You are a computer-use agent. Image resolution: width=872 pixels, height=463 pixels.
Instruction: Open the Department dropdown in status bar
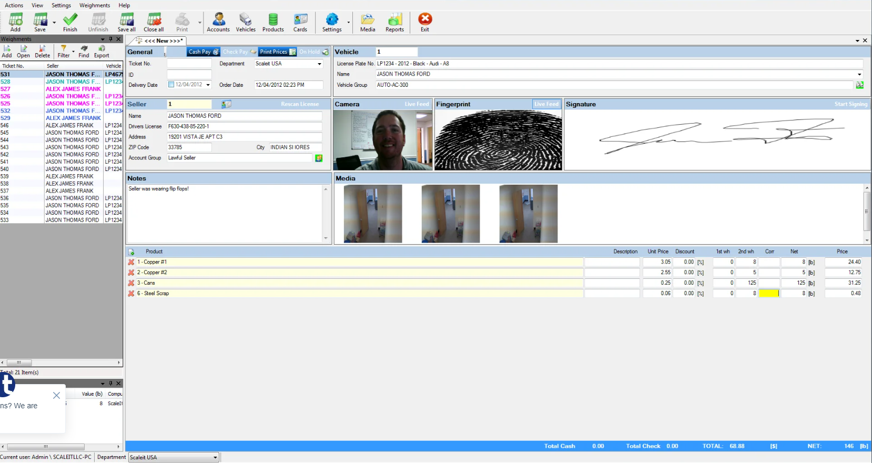pos(215,458)
